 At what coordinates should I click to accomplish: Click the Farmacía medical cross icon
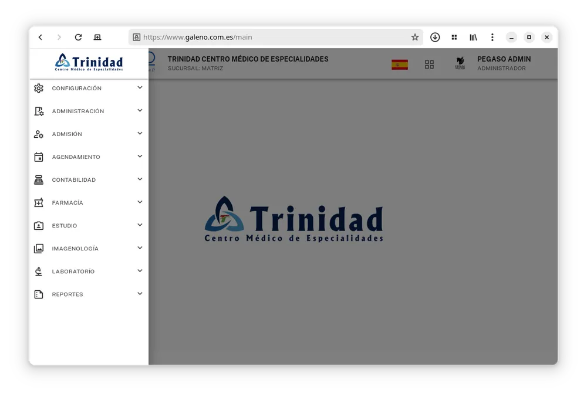(x=39, y=203)
